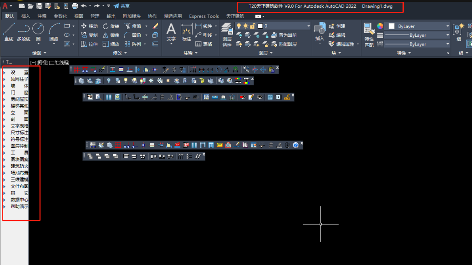Switch to the Express Tools tab

(204, 16)
